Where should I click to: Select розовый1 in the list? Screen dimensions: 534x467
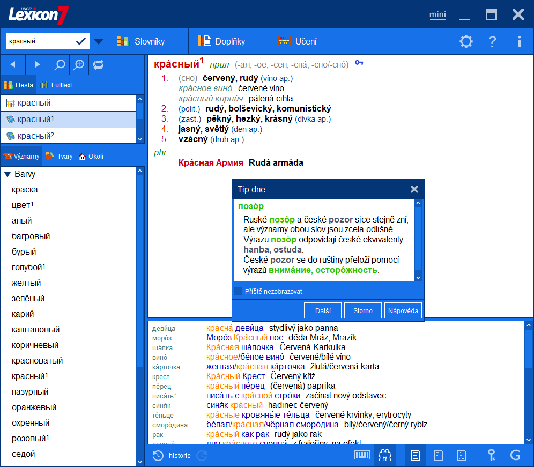pyautogui.click(x=31, y=439)
